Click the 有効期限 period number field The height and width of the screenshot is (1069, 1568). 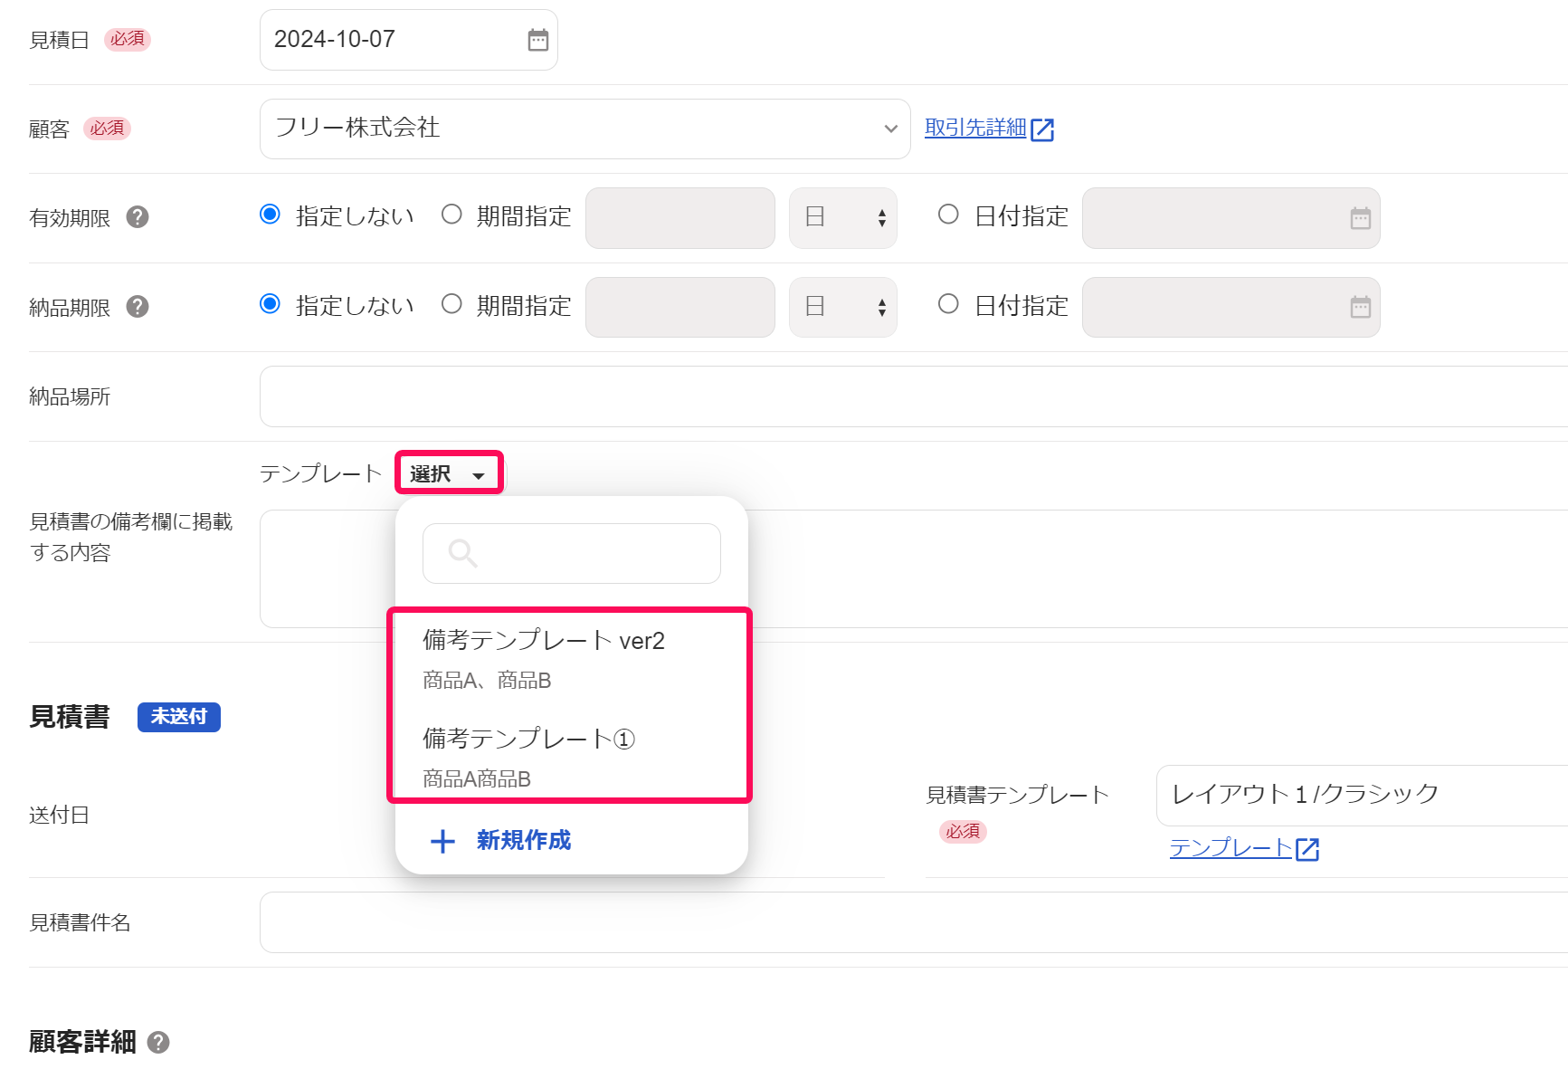680,218
